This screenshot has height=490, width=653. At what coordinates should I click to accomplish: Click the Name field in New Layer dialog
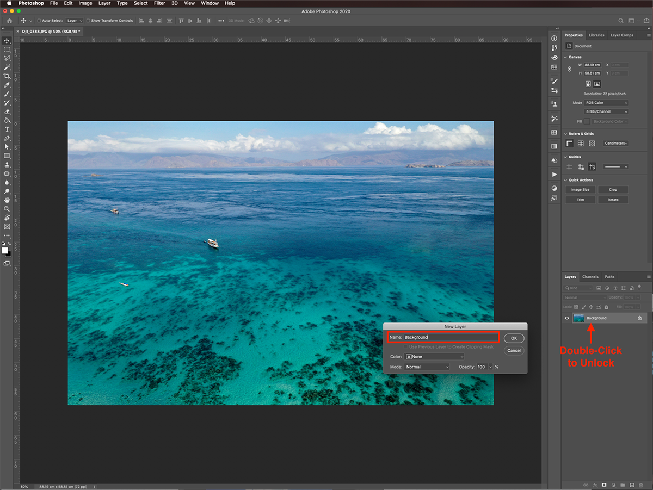coord(451,337)
